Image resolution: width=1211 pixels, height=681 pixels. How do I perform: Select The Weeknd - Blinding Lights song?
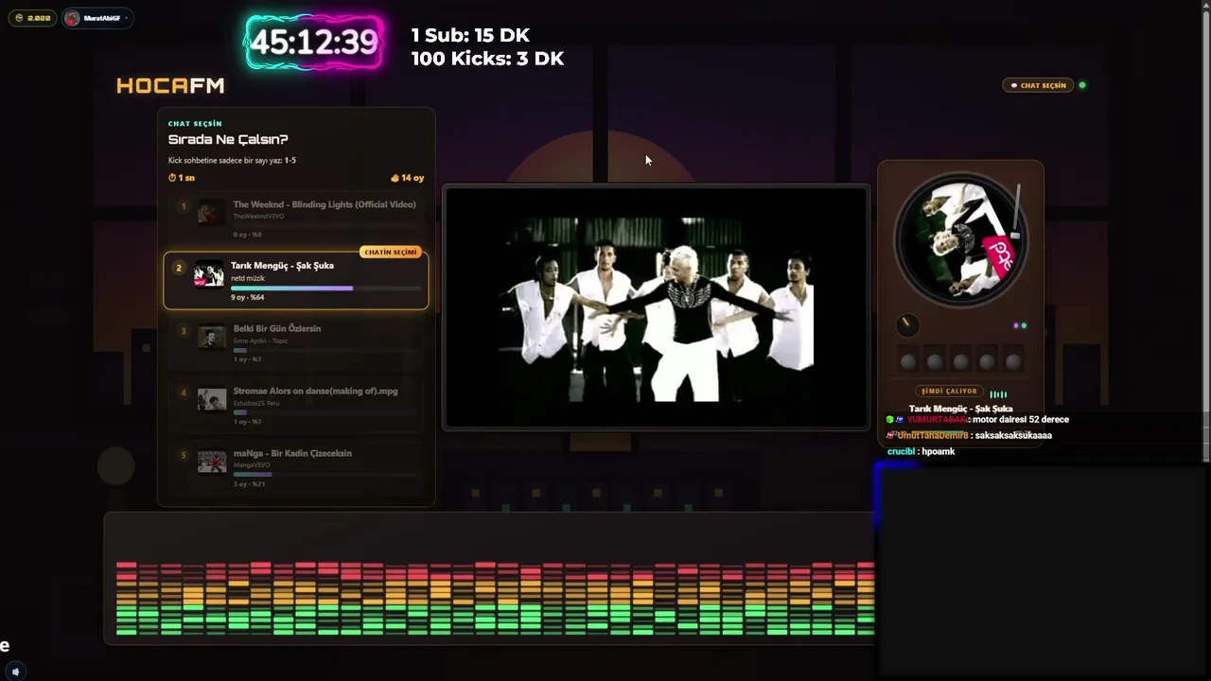(296, 218)
